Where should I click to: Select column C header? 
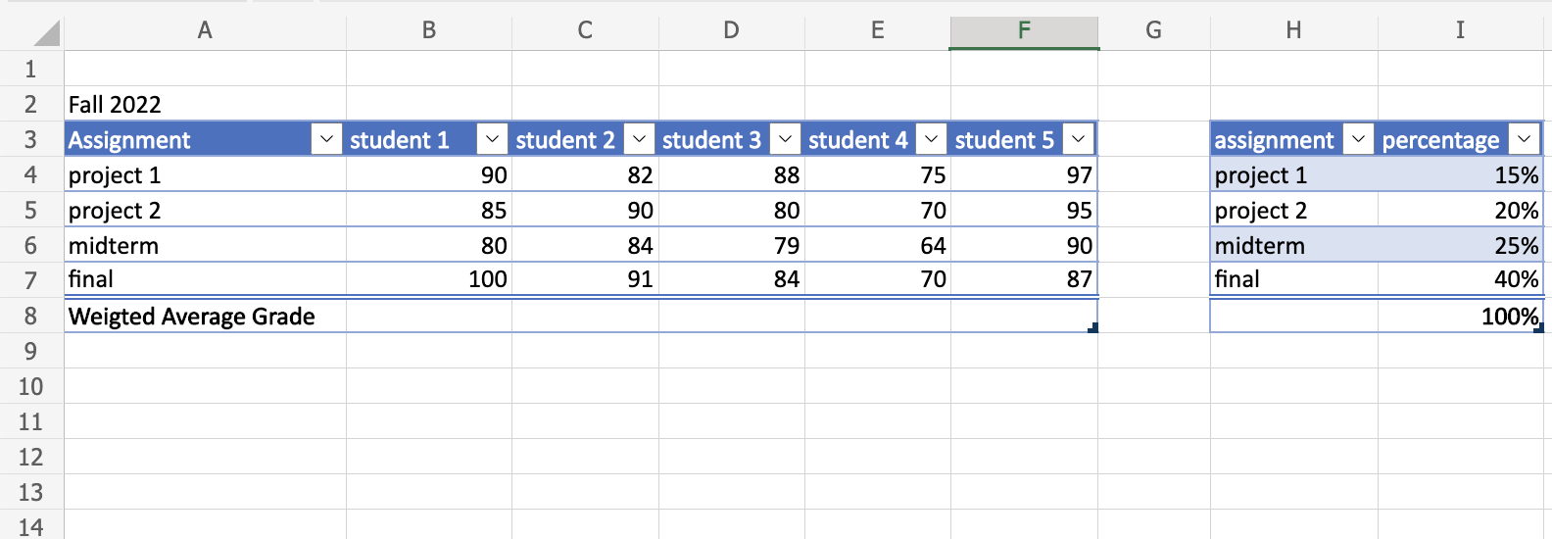pos(585,30)
